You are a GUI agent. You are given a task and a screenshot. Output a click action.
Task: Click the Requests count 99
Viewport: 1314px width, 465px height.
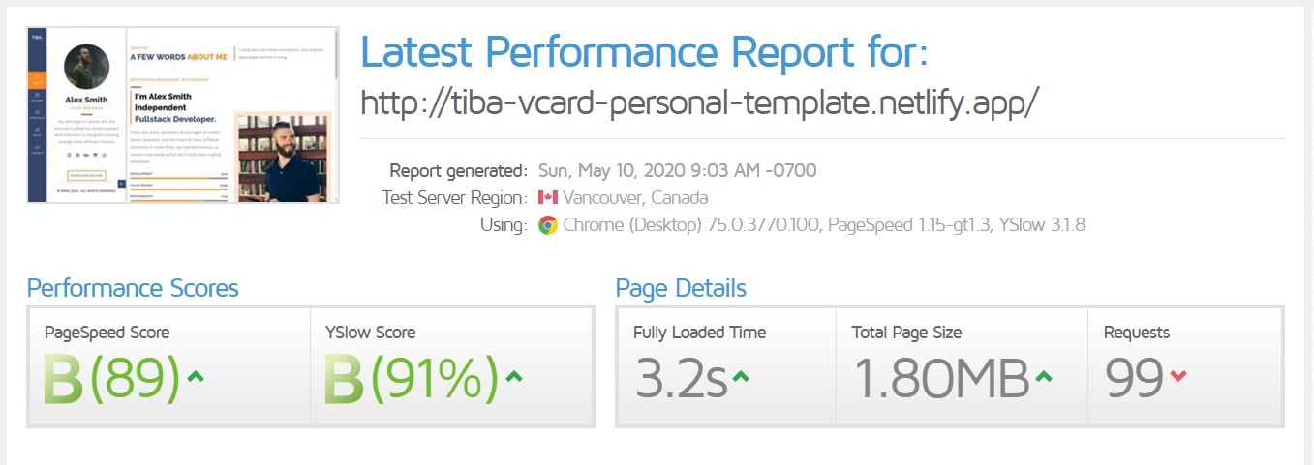tap(1134, 380)
